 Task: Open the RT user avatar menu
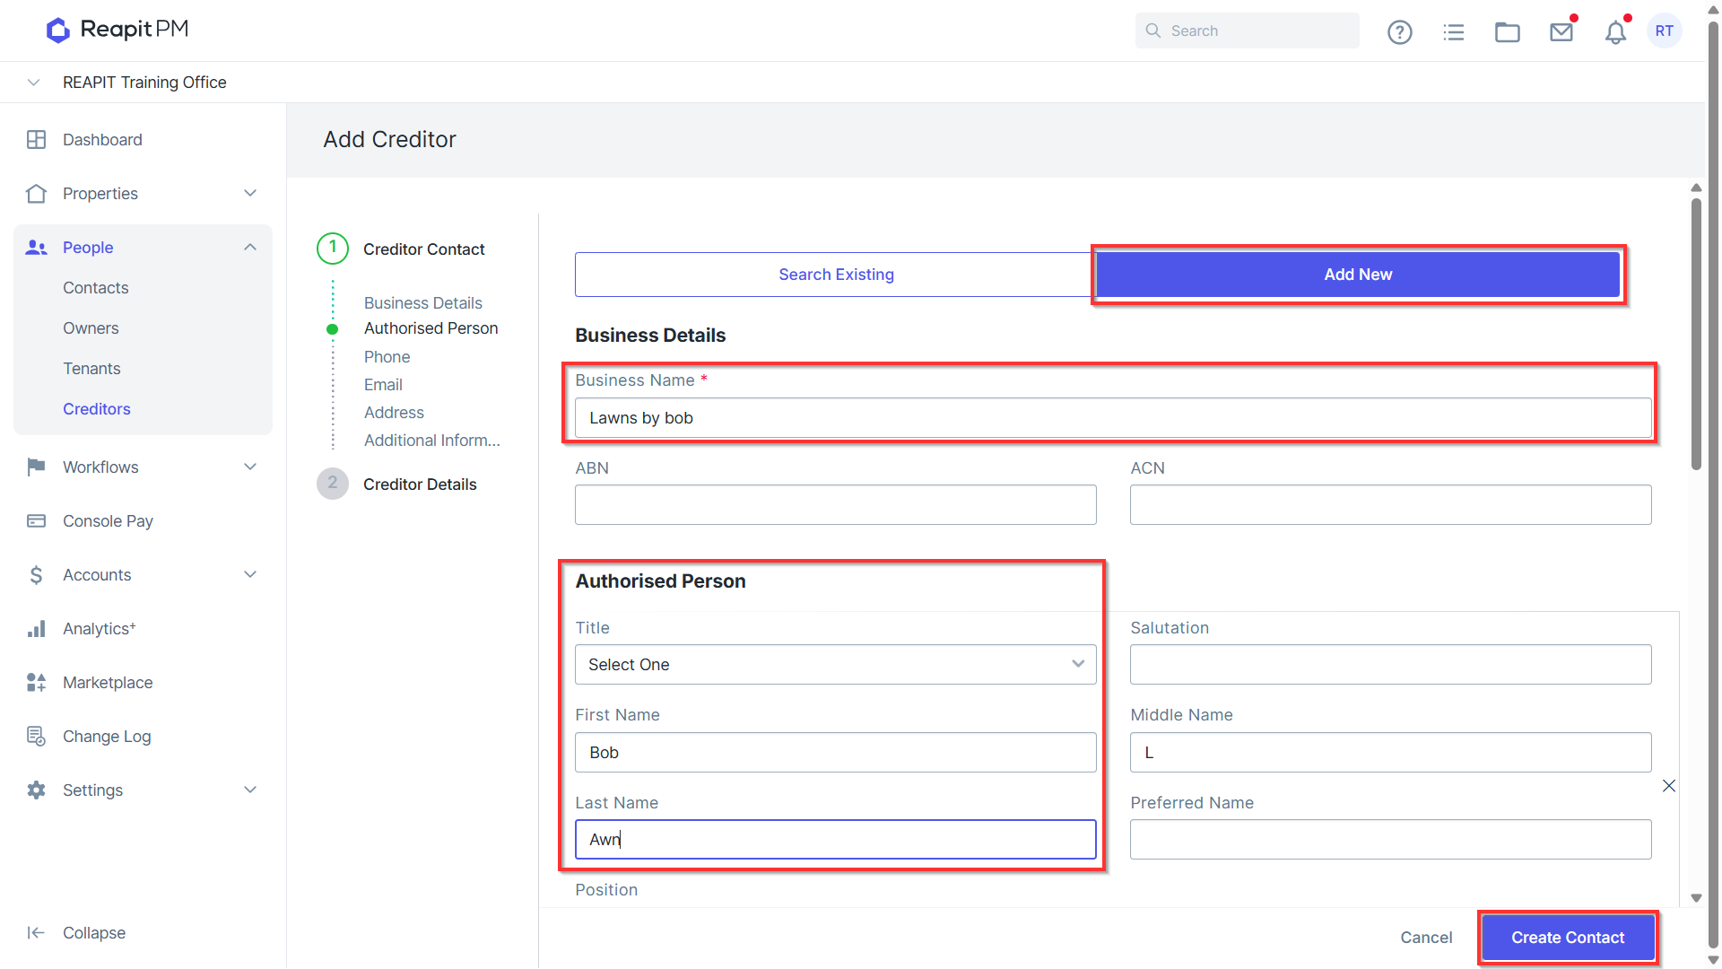pos(1665,31)
